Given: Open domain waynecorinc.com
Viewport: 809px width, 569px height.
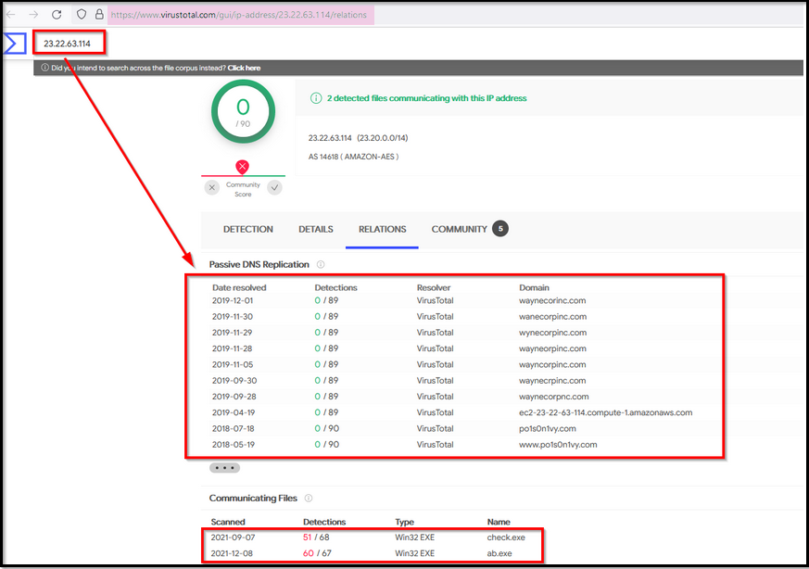Looking at the screenshot, I should 552,300.
